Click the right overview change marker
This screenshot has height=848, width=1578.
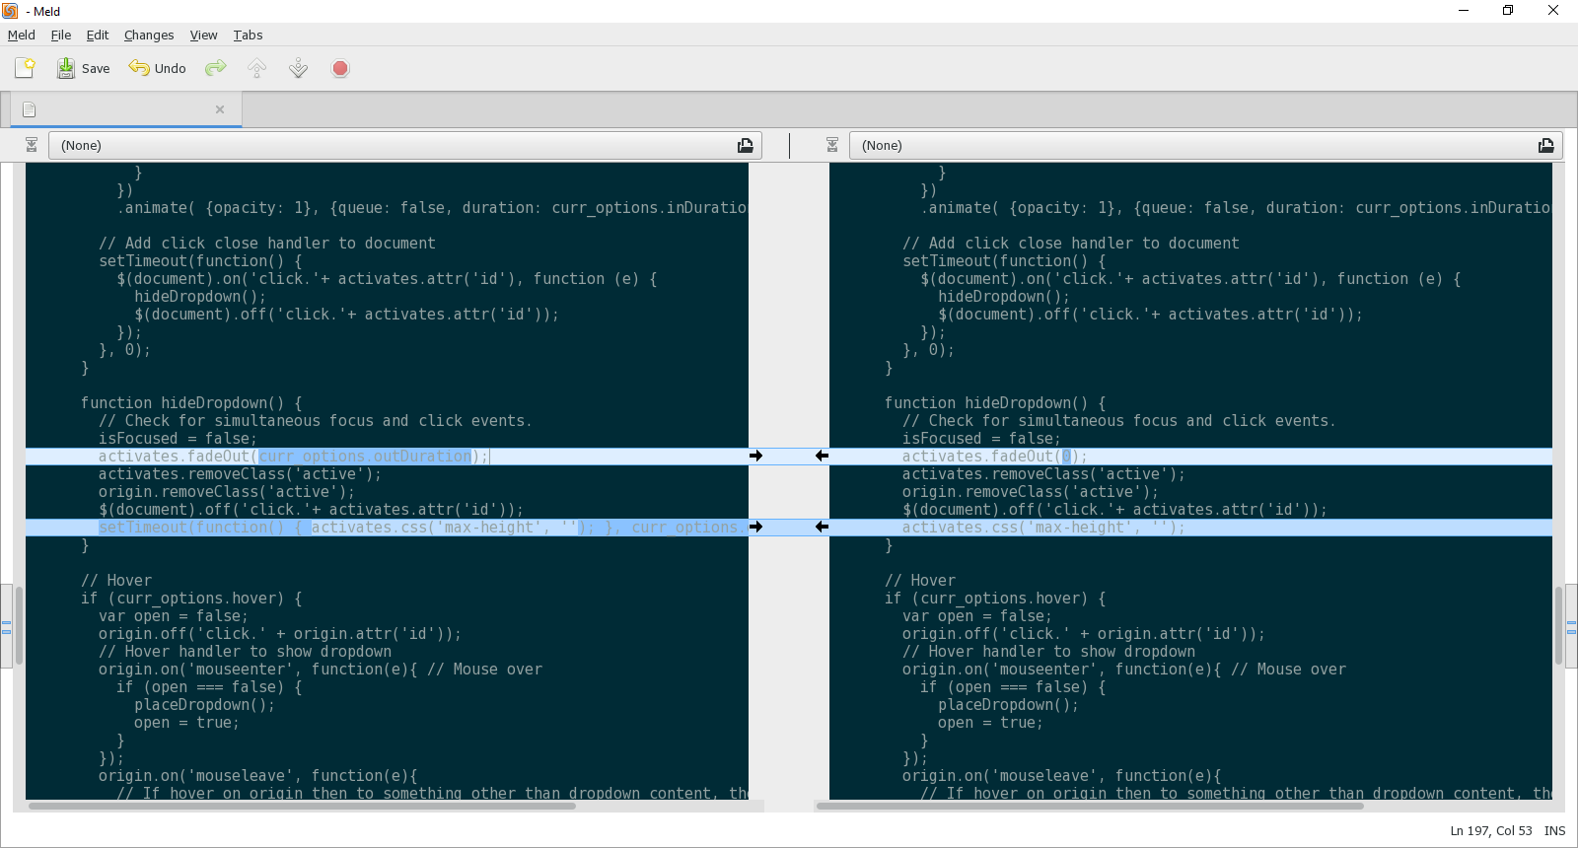tap(1571, 626)
